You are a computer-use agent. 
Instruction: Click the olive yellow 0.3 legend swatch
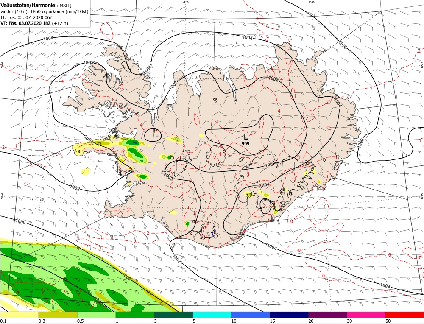pyautogui.click(x=58, y=315)
